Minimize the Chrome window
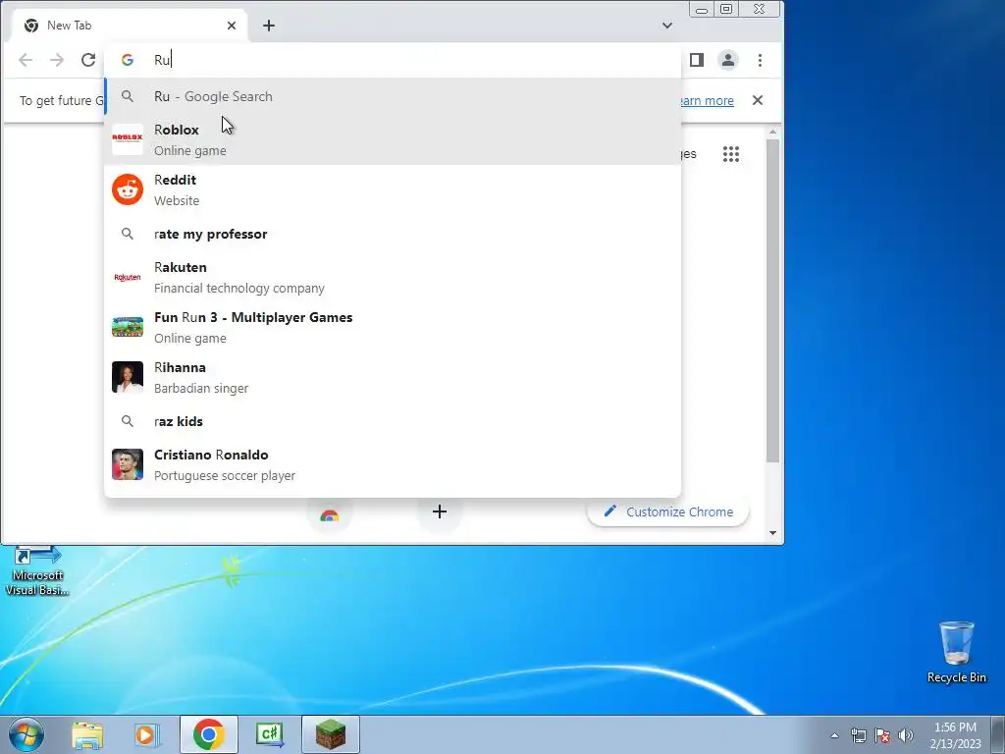1005x754 pixels. [x=702, y=10]
